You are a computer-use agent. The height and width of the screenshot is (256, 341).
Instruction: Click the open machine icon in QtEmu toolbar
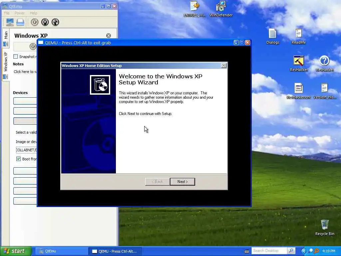pos(20,22)
